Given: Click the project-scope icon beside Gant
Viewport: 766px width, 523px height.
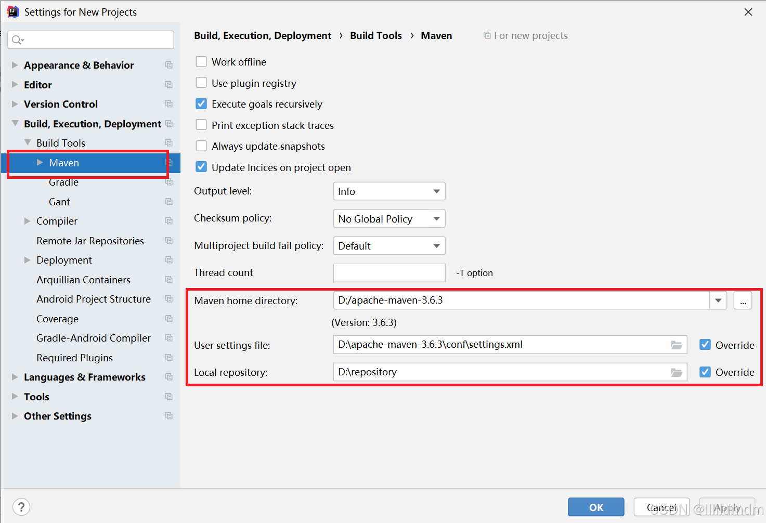Looking at the screenshot, I should pyautogui.click(x=169, y=202).
